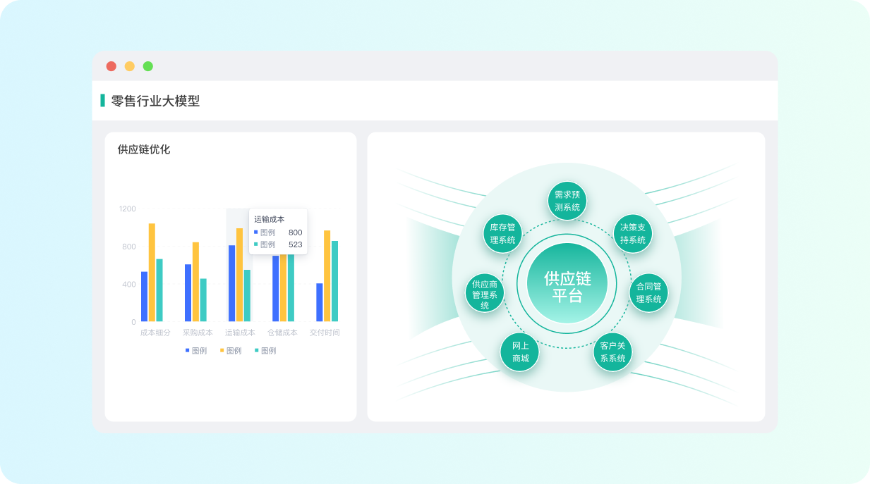Click the teal bar above 交付时间
The width and height of the screenshot is (870, 484).
click(334, 281)
